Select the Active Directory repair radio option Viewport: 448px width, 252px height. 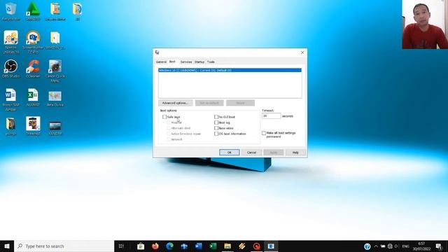pyautogui.click(x=169, y=134)
